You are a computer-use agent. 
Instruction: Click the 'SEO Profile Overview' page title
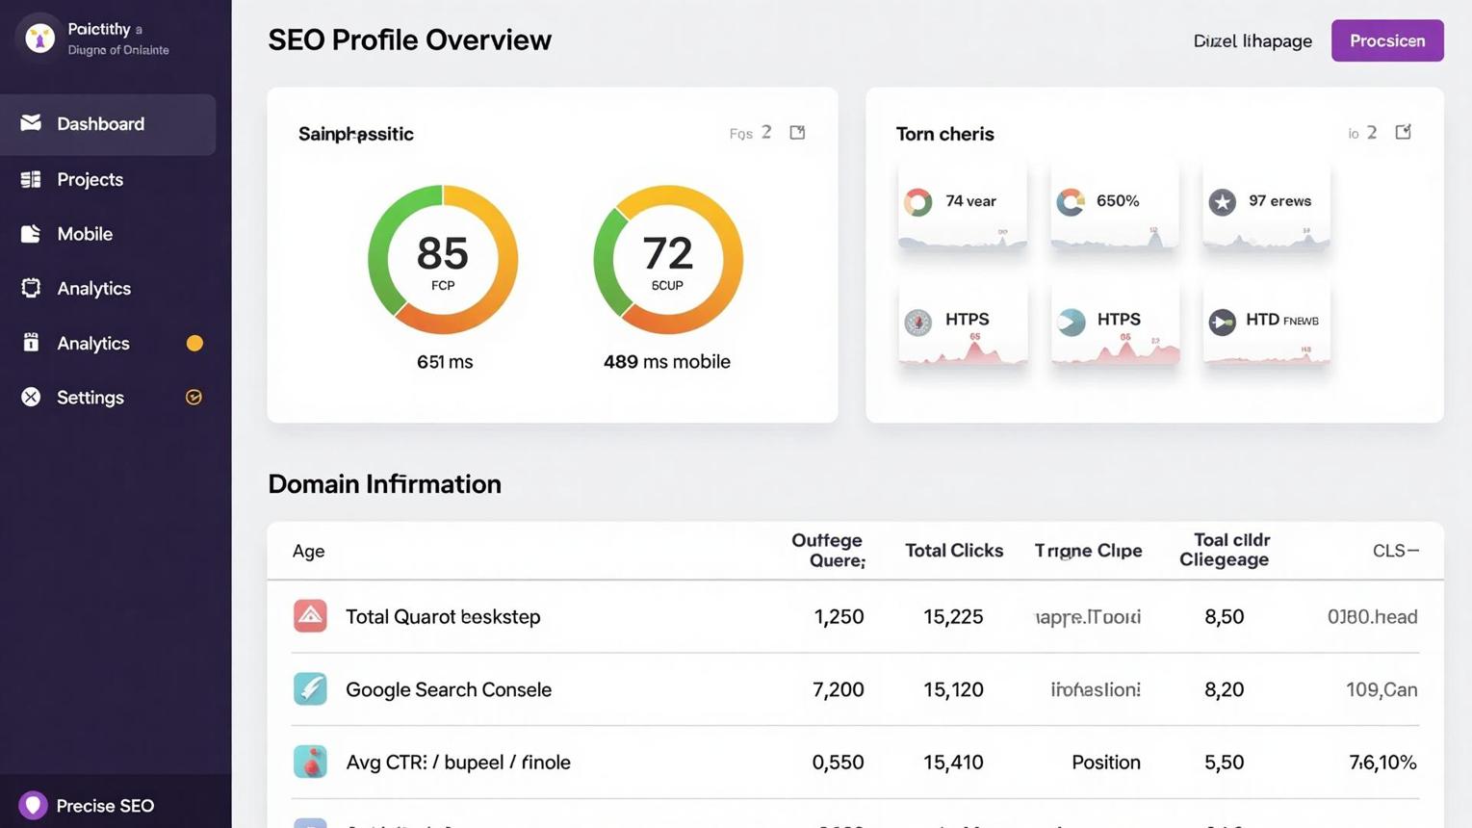[409, 39]
